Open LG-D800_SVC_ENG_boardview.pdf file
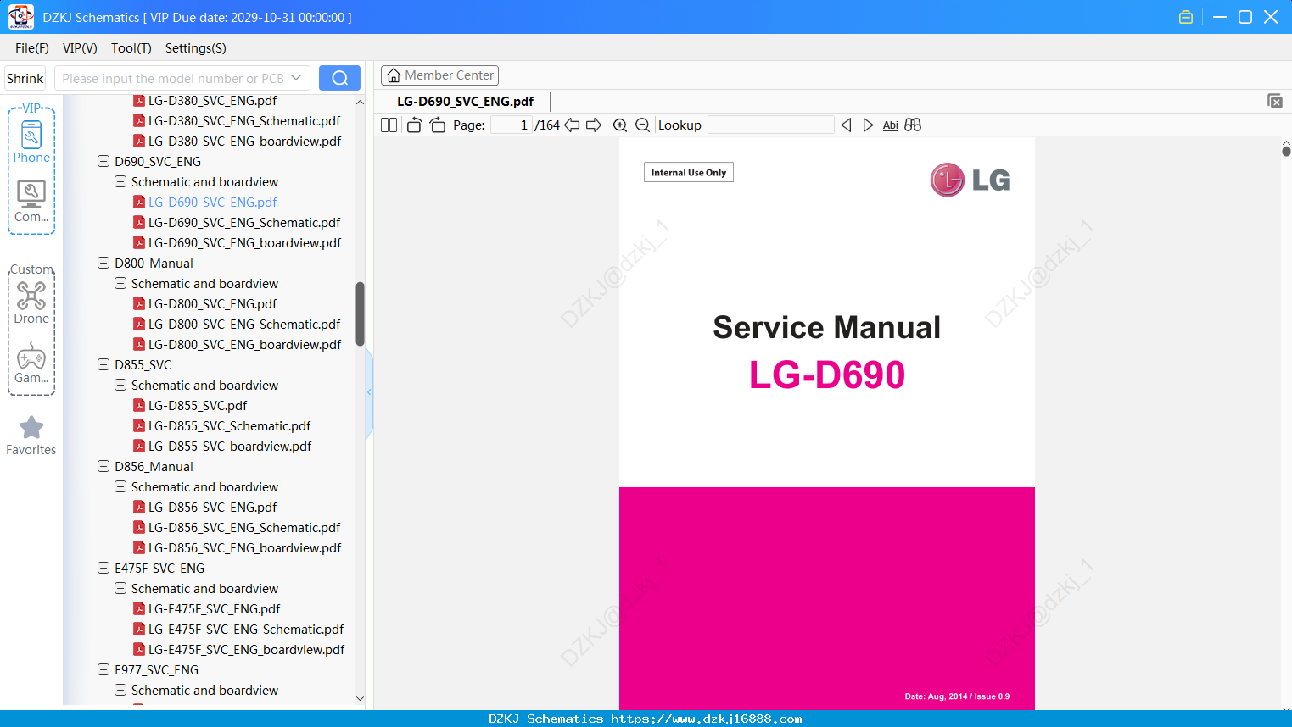Screen dimensions: 1292x727 pyautogui.click(x=244, y=345)
